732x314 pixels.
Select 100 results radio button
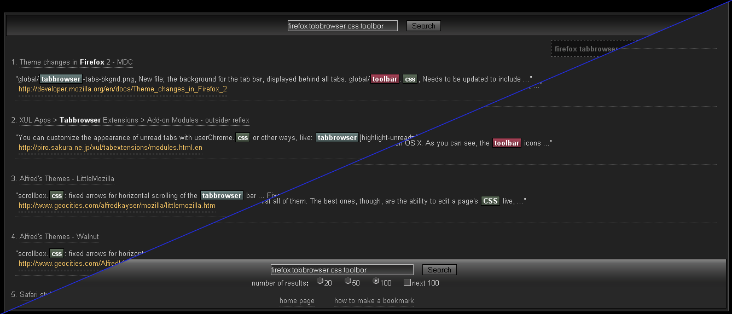click(x=376, y=281)
